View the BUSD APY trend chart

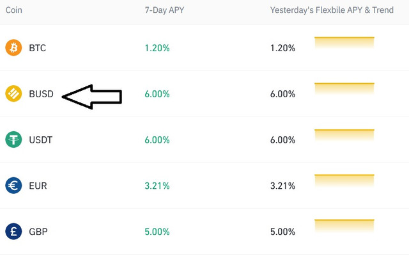pyautogui.click(x=344, y=89)
